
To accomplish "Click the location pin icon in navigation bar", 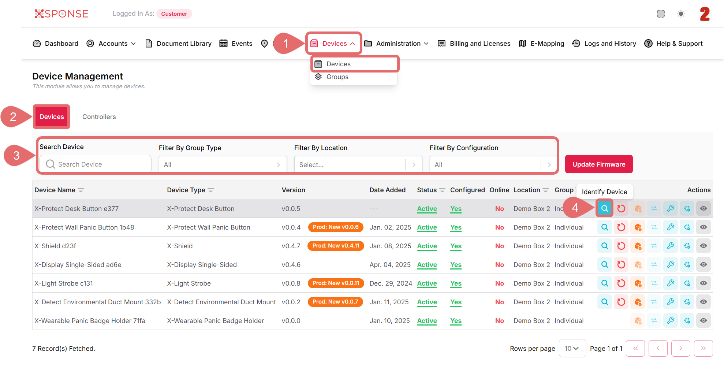I will point(264,44).
